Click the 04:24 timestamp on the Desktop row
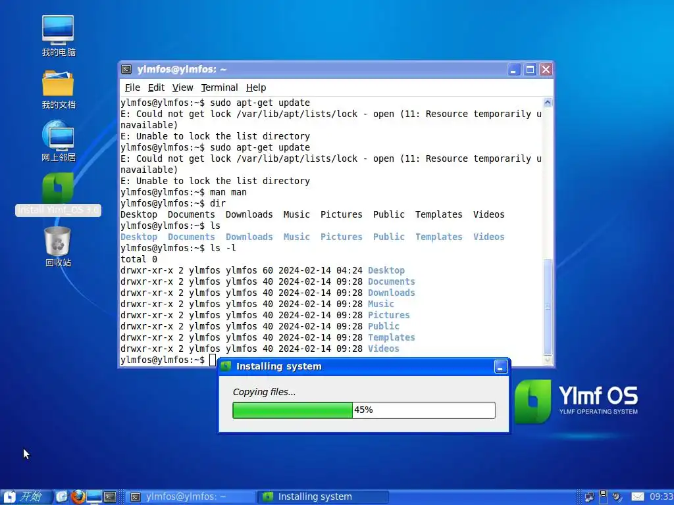The image size is (674, 505). click(350, 270)
